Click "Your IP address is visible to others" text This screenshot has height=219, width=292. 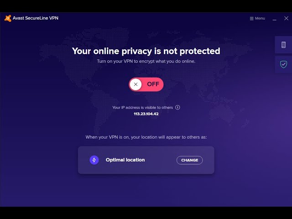142,107
